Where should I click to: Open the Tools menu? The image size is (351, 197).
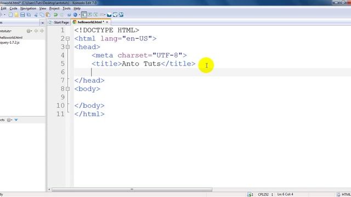pyautogui.click(x=66, y=9)
